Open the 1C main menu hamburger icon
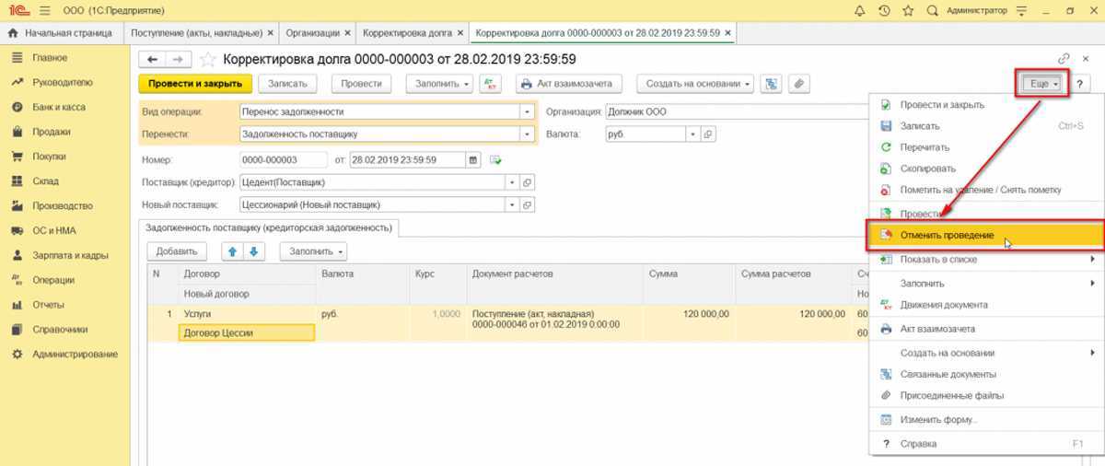The width and height of the screenshot is (1105, 466). (x=44, y=10)
